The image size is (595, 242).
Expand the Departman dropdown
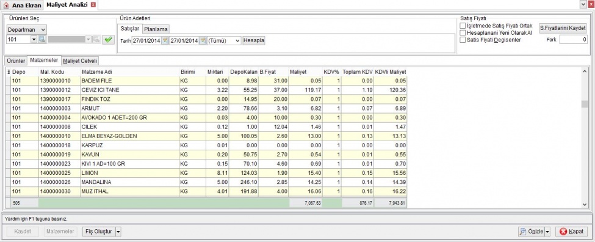27,29
